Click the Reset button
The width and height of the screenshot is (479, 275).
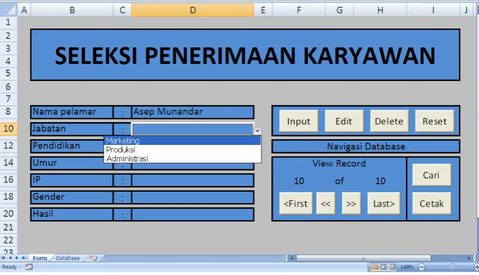click(434, 121)
